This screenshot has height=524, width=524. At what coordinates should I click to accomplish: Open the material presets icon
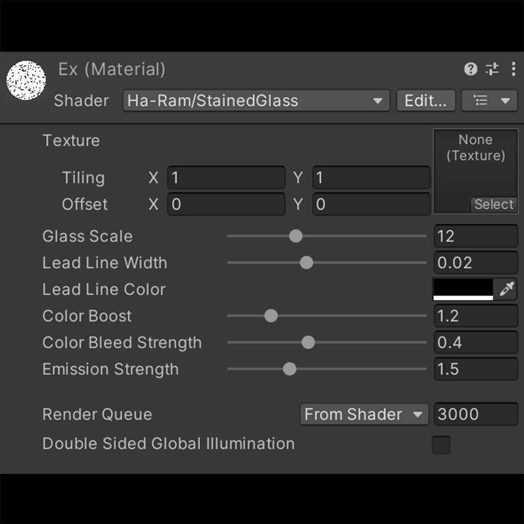pyautogui.click(x=492, y=69)
